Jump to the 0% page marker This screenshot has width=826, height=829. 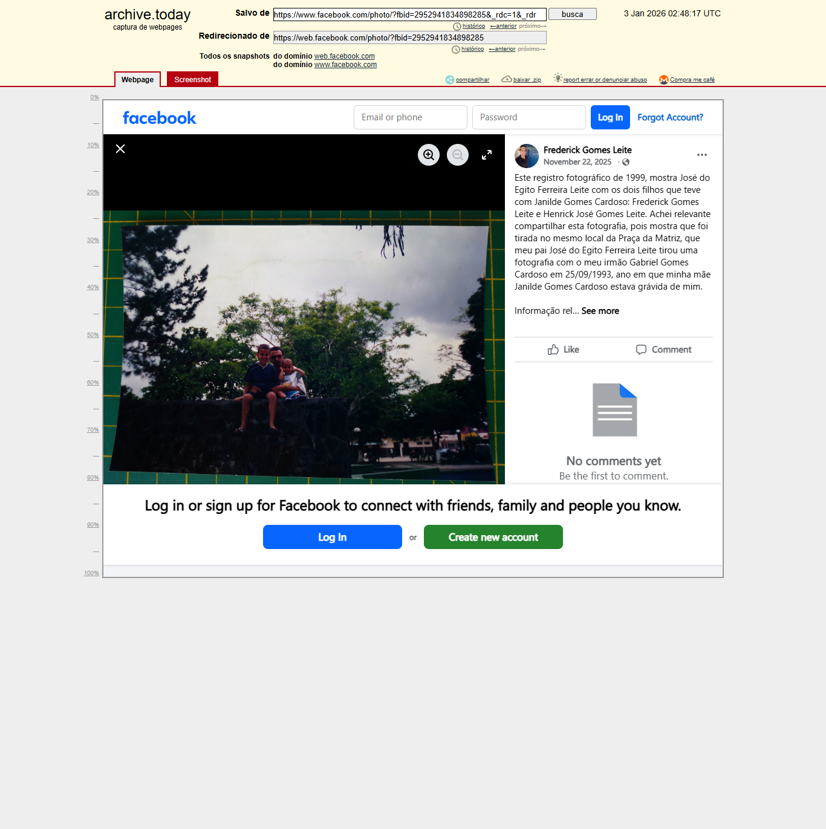[x=95, y=97]
